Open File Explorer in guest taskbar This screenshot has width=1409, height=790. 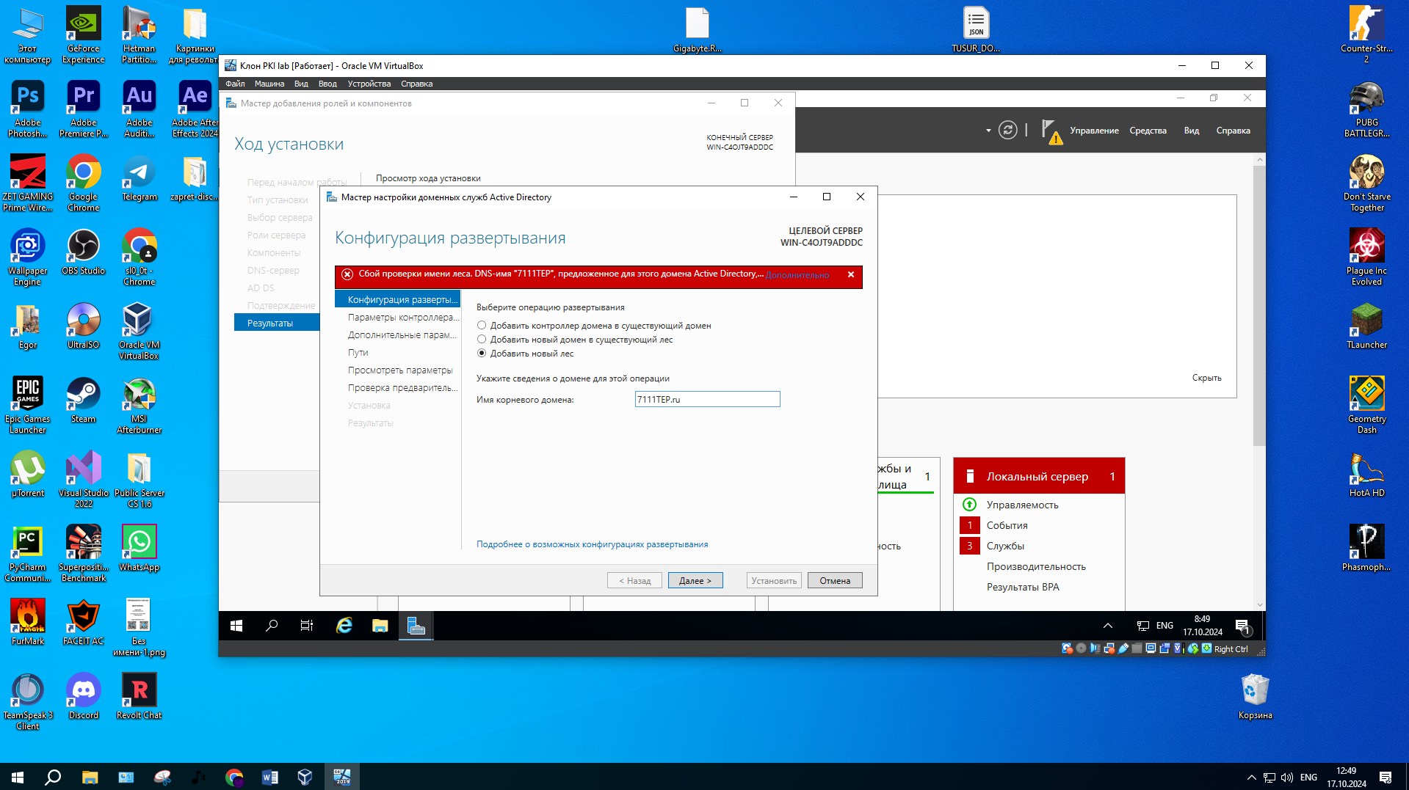pyautogui.click(x=380, y=626)
